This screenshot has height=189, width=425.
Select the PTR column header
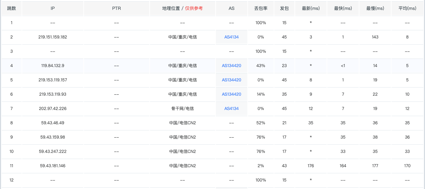(x=116, y=9)
